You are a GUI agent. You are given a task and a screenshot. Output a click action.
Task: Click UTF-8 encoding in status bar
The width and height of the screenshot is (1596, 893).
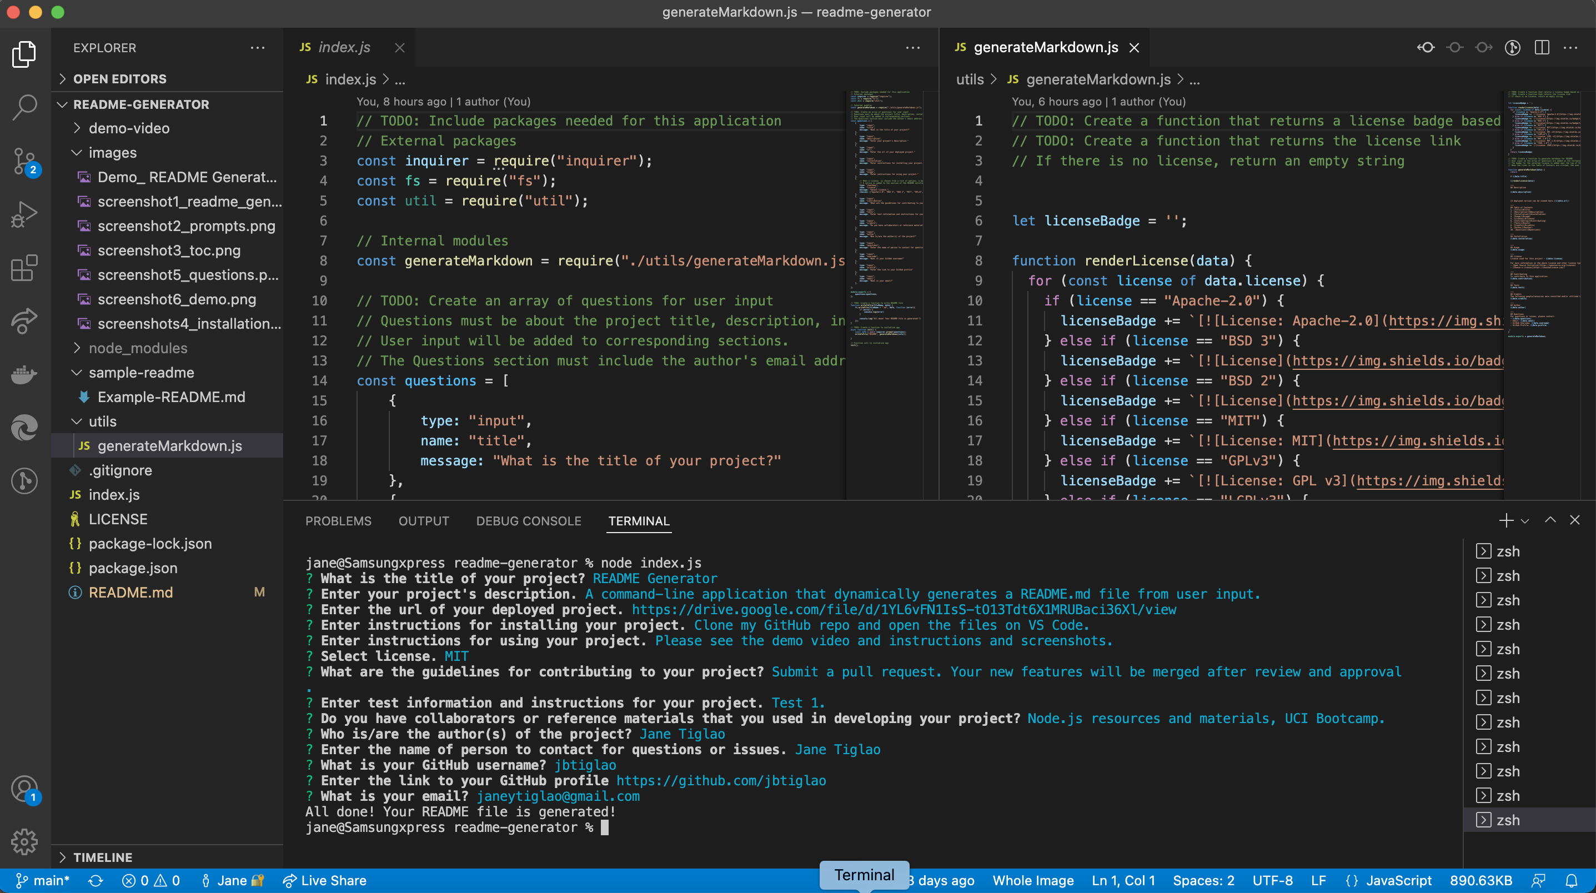1273,881
